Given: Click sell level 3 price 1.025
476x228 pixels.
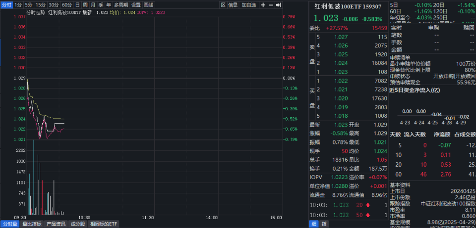Looking at the screenshot, I should coord(341,54).
